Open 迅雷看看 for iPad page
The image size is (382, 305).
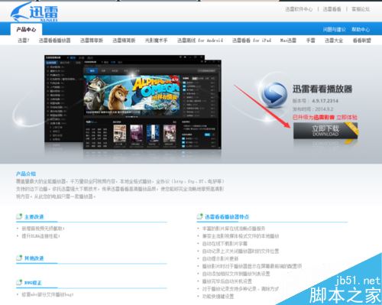pyautogui.click(x=251, y=41)
